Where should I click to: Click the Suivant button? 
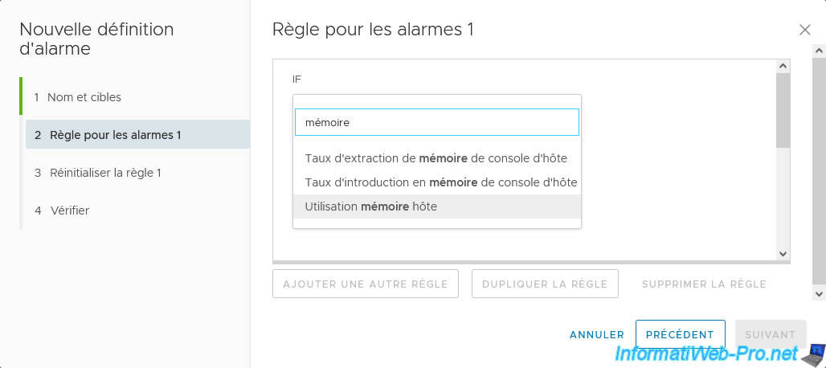pos(771,334)
